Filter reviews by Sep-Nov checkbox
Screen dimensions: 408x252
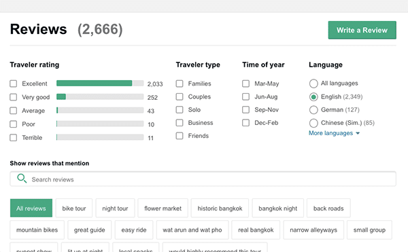pos(246,109)
